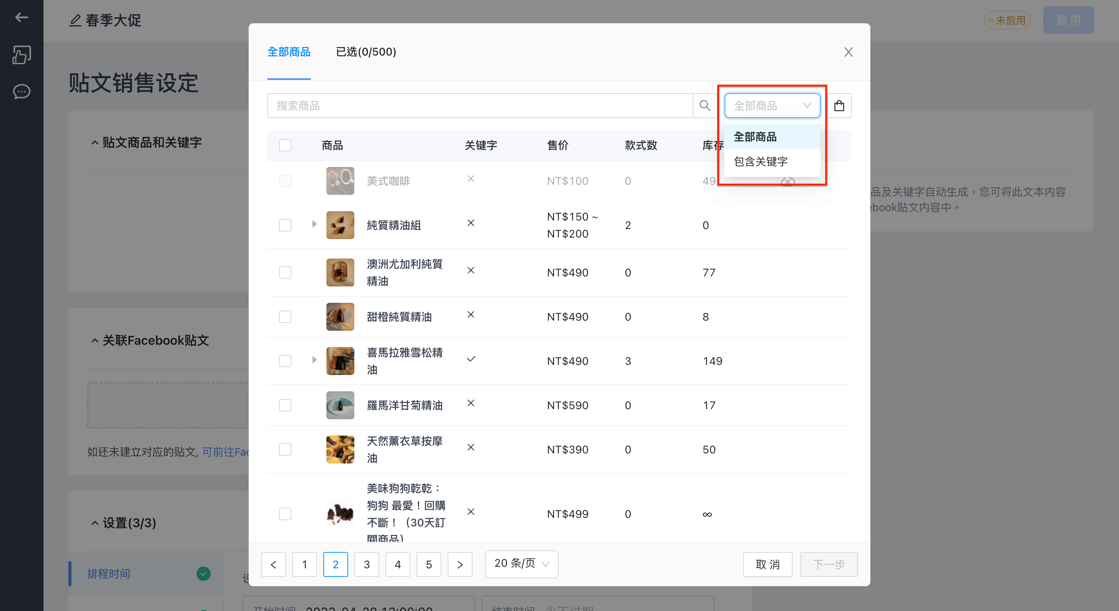Click the search magnifier icon
This screenshot has height=611, width=1119.
pyautogui.click(x=704, y=106)
